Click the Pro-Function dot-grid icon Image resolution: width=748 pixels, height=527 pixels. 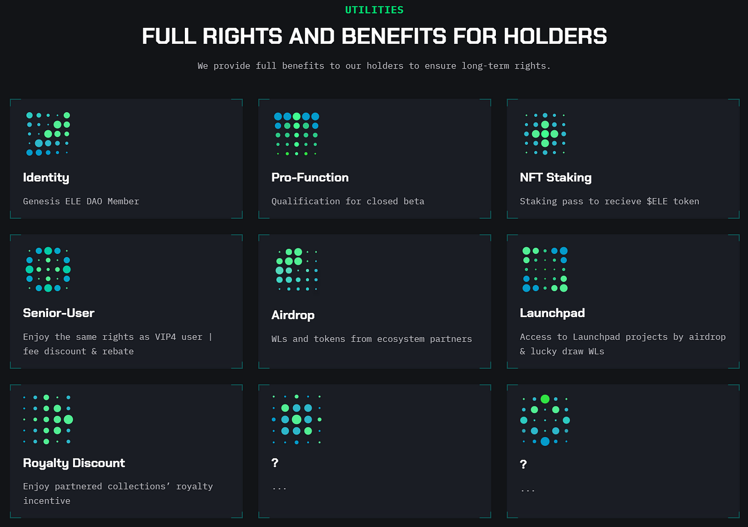pyautogui.click(x=297, y=135)
